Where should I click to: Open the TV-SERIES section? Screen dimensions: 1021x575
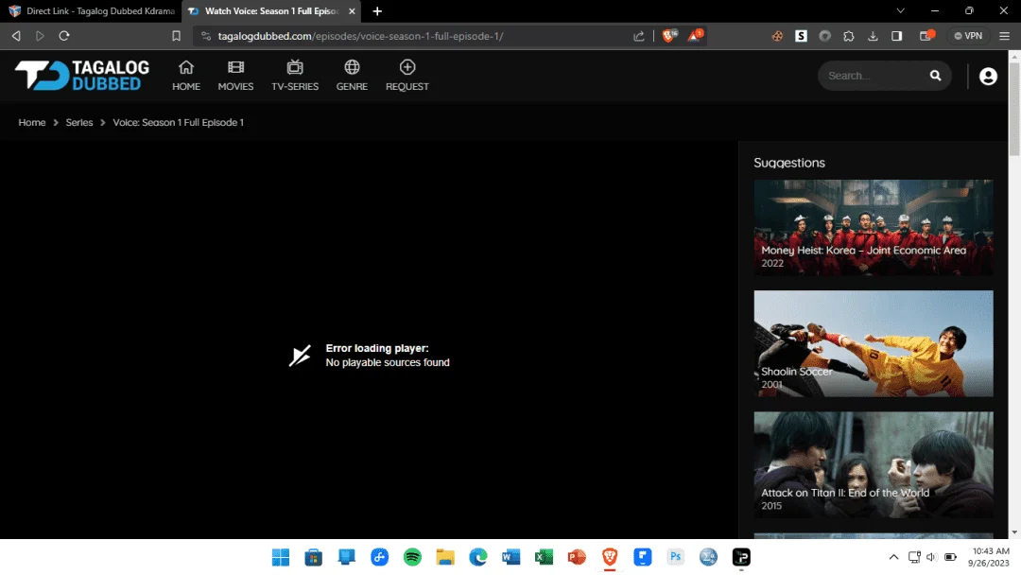click(295, 76)
